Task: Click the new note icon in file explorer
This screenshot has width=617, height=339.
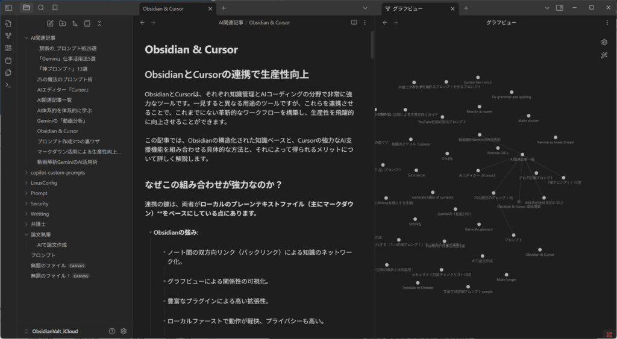Action: (x=50, y=23)
